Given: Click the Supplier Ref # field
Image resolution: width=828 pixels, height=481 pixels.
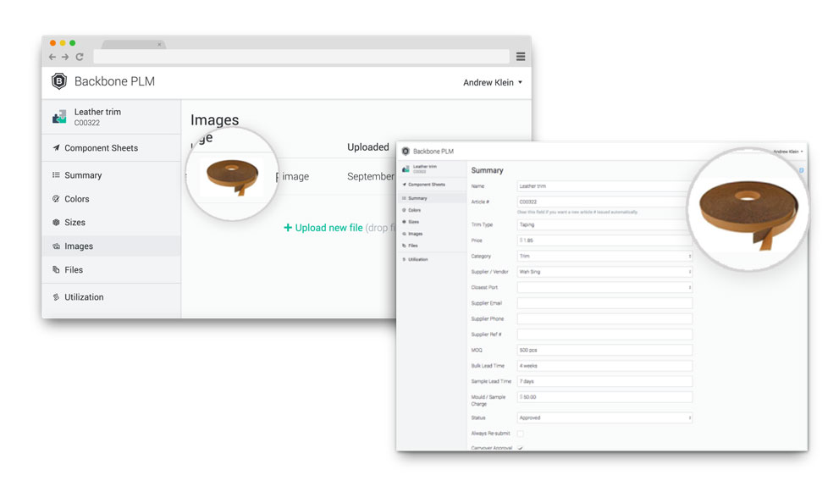Looking at the screenshot, I should (x=604, y=334).
